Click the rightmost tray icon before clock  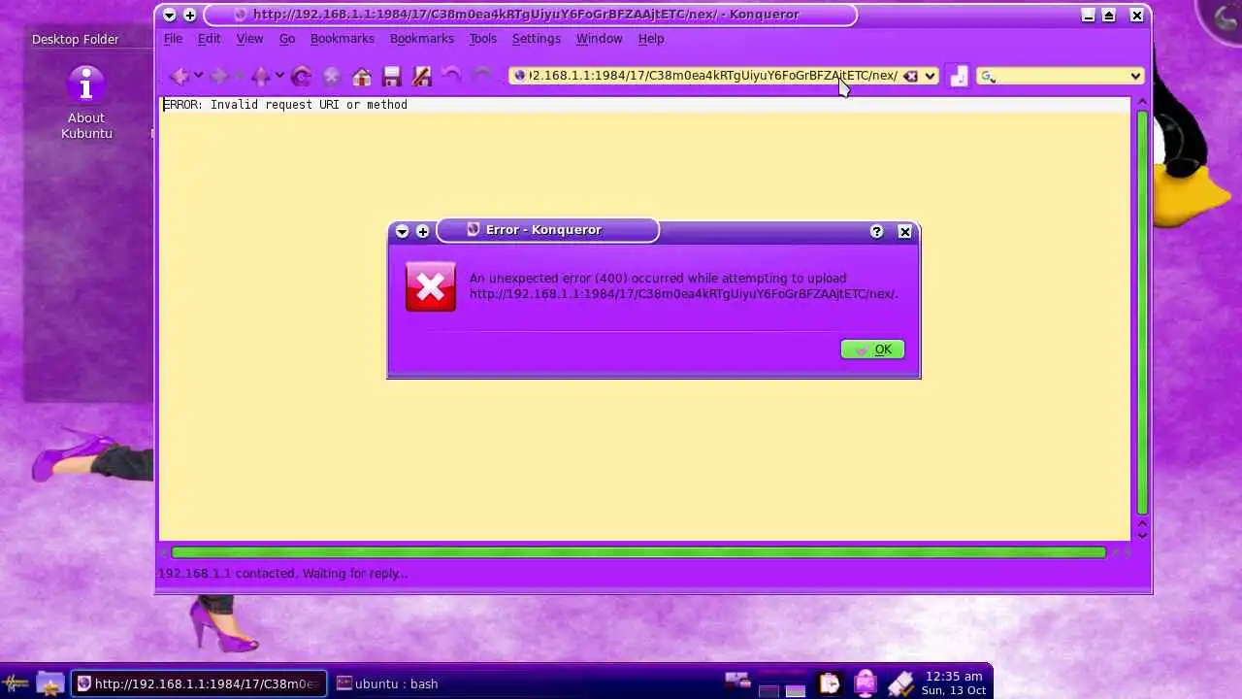click(x=899, y=683)
